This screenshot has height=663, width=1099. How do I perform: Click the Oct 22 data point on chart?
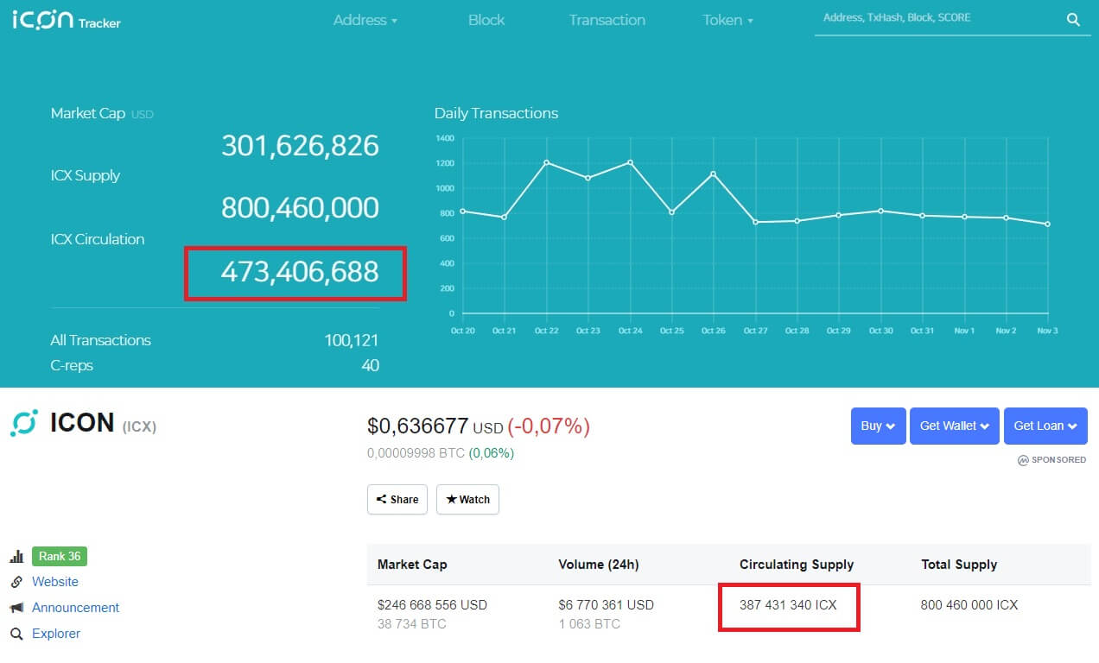coord(546,162)
